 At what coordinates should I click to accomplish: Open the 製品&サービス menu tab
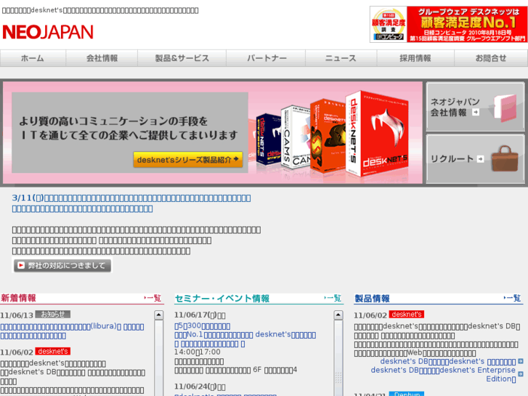(182, 58)
